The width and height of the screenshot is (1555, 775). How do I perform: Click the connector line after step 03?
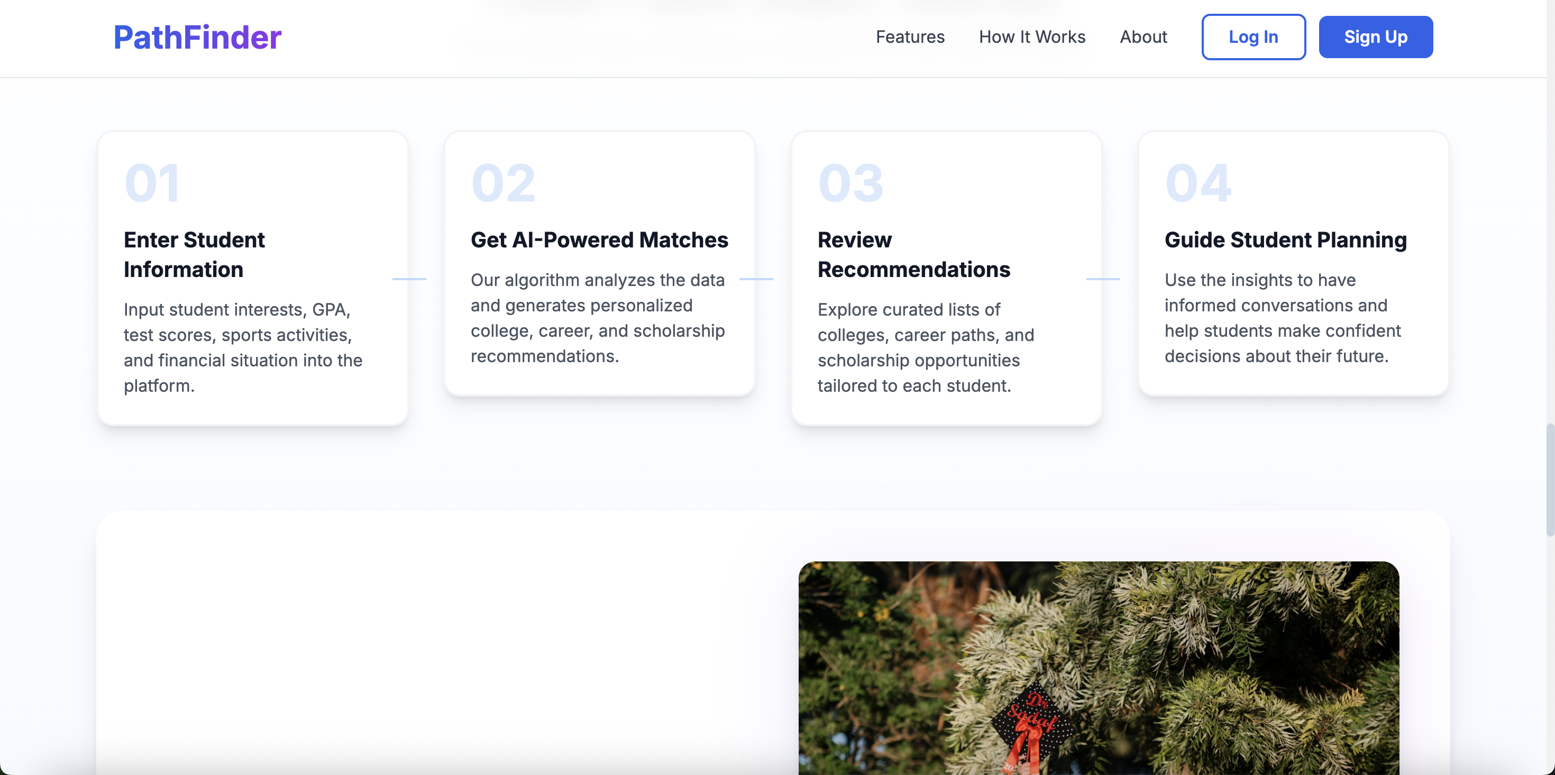pos(1103,279)
